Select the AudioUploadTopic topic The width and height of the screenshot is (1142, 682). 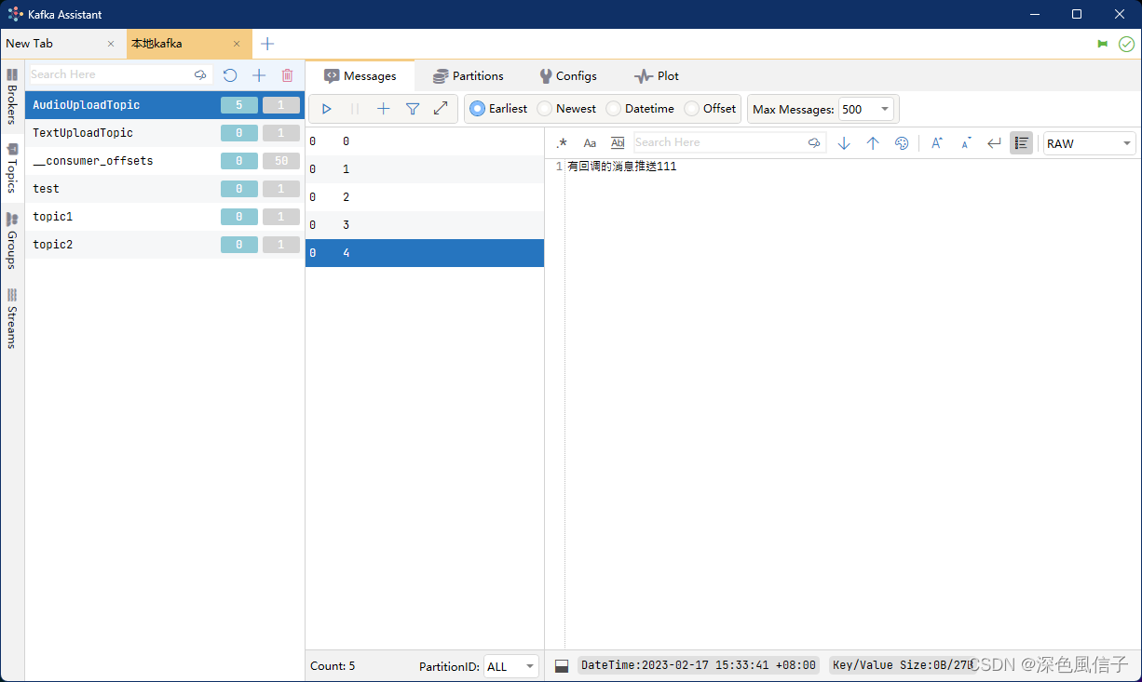tap(165, 105)
